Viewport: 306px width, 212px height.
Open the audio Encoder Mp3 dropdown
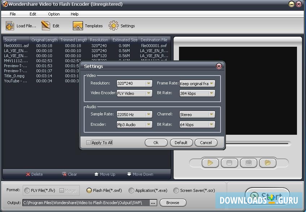pos(134,125)
